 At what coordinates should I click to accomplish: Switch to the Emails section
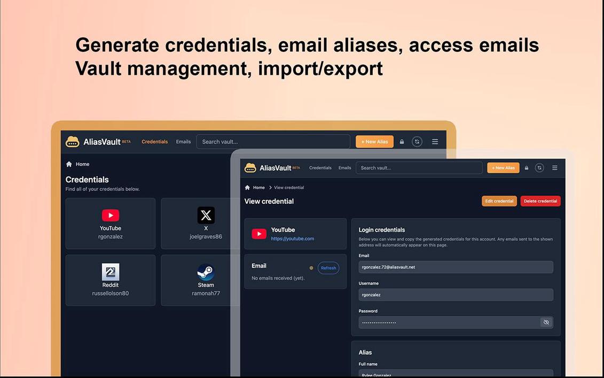344,167
